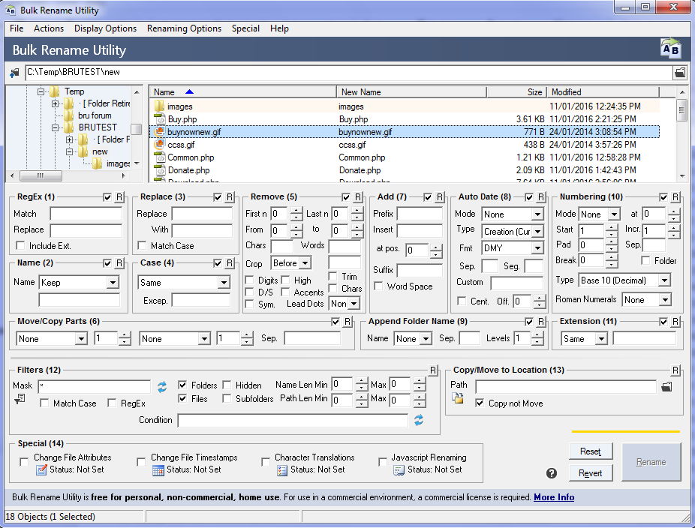The image size is (695, 528).
Task: Toggle the Folders filter checkbox
Action: tap(184, 384)
